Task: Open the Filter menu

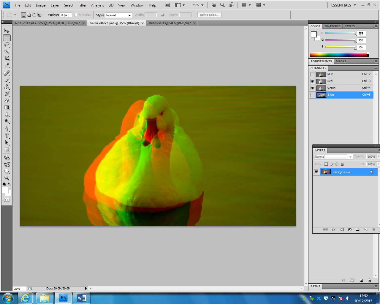Action: click(x=82, y=5)
